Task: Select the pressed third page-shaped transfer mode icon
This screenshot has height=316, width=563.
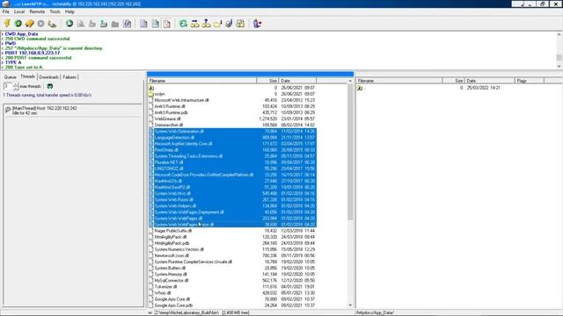Action: point(166,24)
